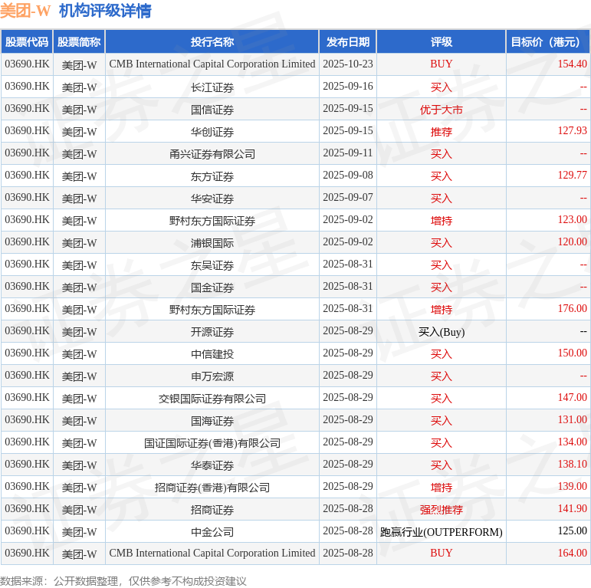Select the 中金公司 cell
The image size is (591, 588).
(212, 532)
